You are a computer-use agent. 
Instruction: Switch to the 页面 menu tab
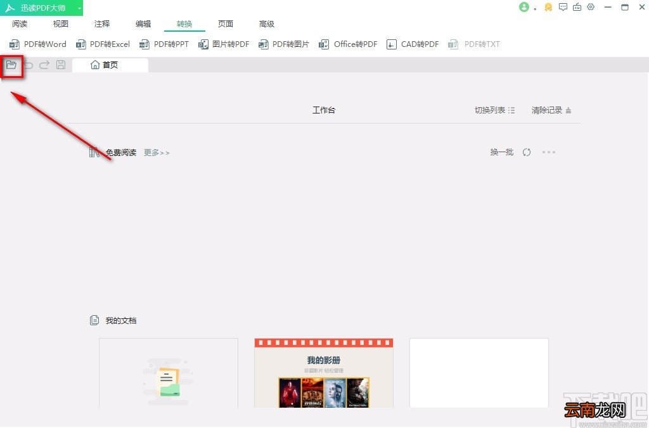click(226, 24)
